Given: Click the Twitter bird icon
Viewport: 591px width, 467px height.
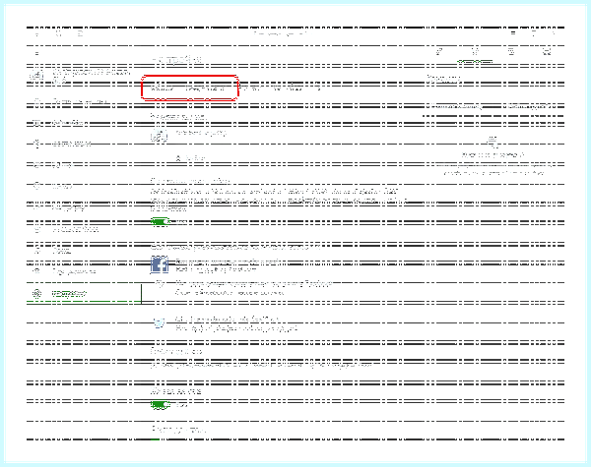Looking at the screenshot, I should pos(160,322).
